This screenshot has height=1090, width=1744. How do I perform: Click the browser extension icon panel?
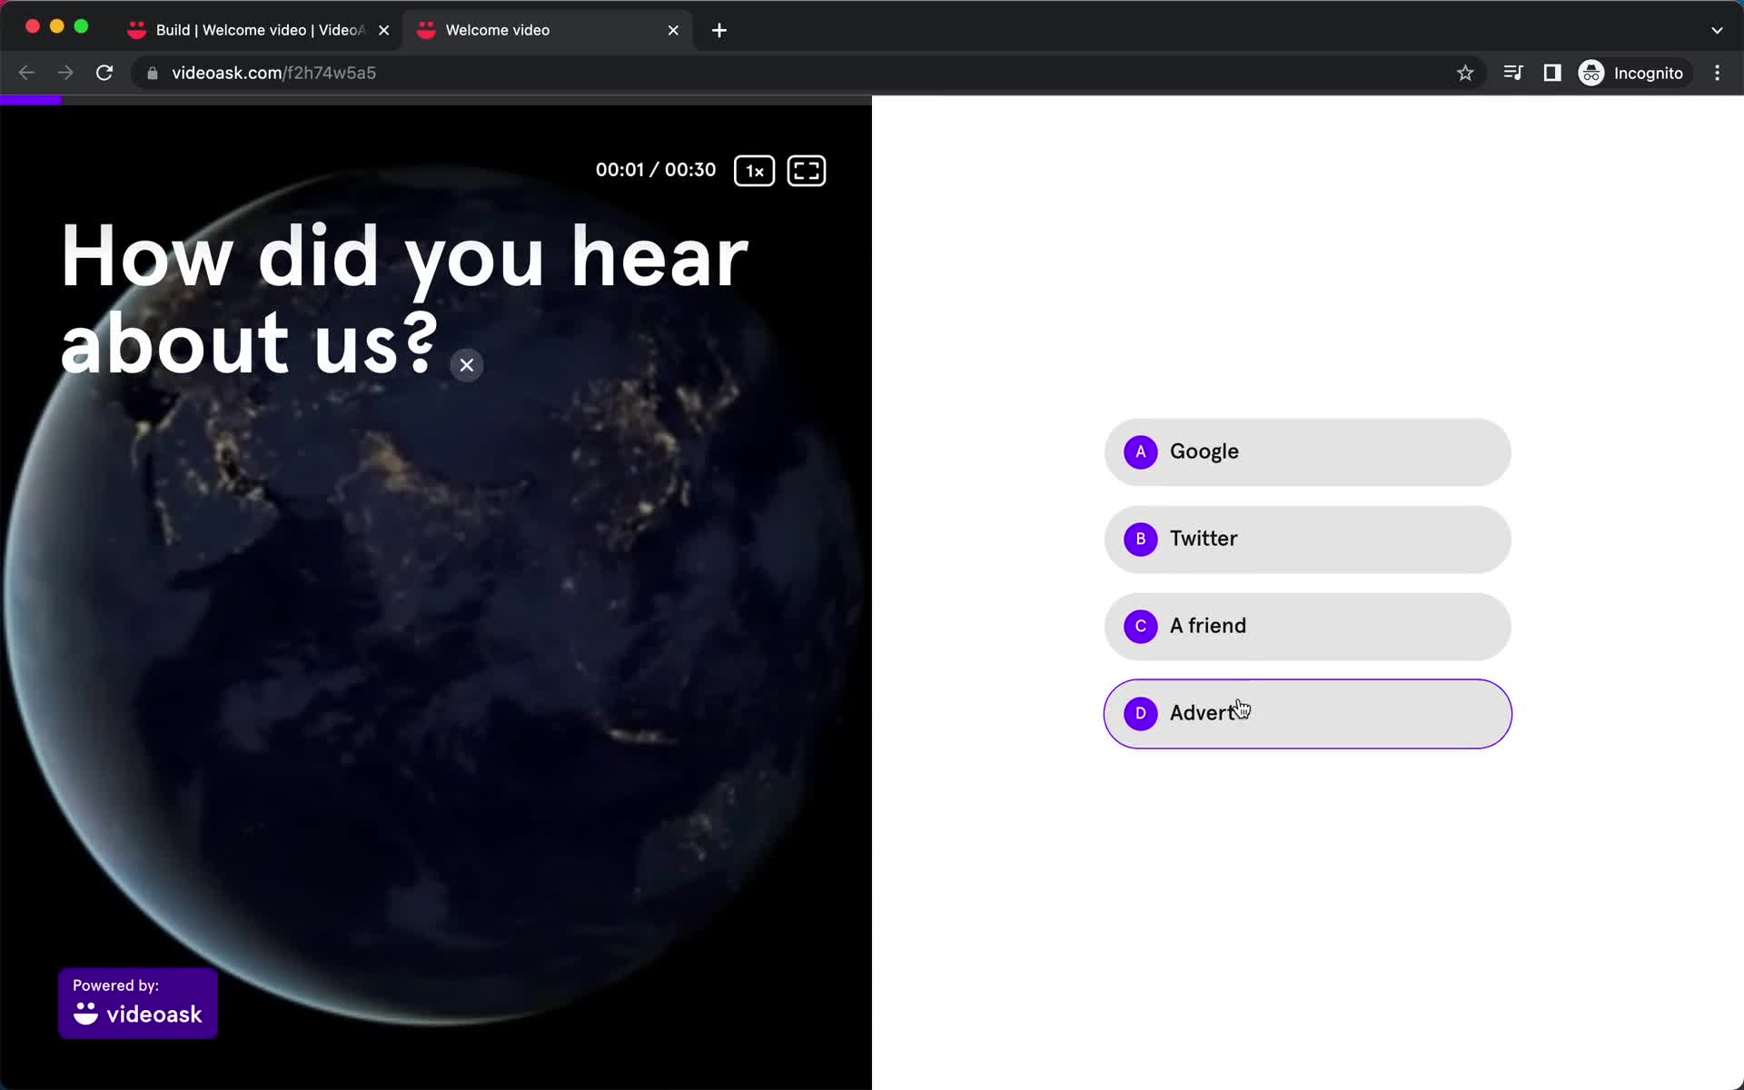coord(1551,73)
